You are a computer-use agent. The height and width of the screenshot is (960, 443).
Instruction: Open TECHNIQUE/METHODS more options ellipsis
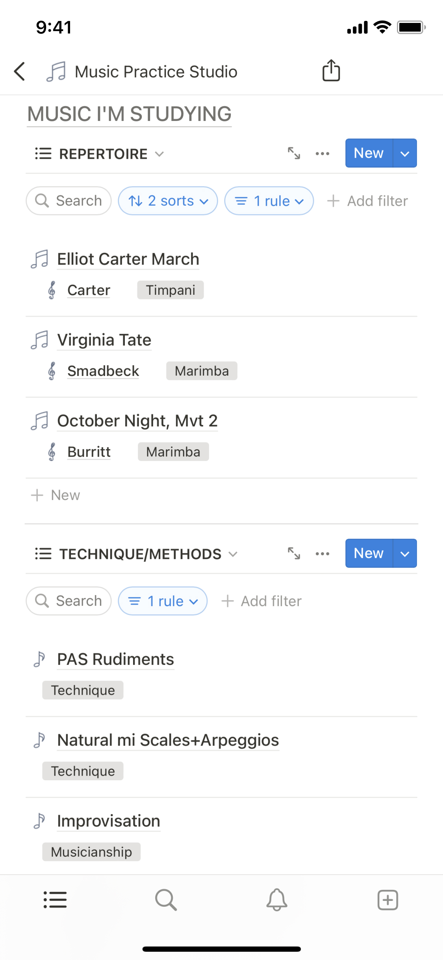coord(323,554)
